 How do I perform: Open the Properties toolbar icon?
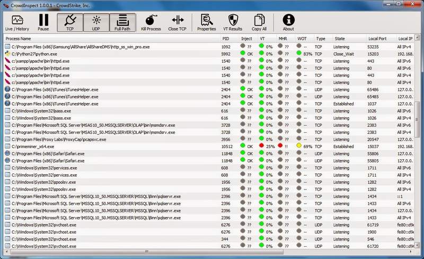pos(207,23)
